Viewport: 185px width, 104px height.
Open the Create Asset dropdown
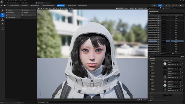[x=24, y=5]
